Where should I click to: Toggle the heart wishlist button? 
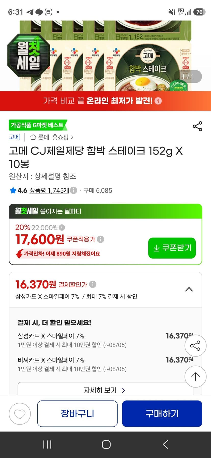click(x=20, y=414)
